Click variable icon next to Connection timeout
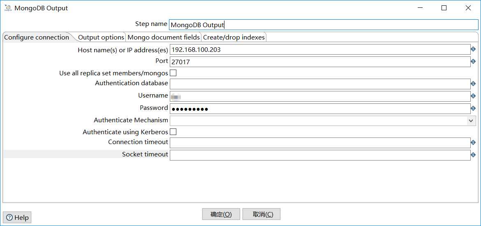Screen dimensions: 481x226 tap(473, 142)
